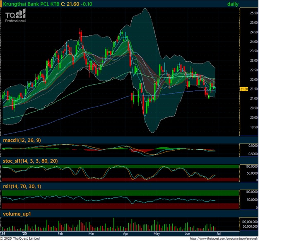Click the stoc_sl1(14, 3, 3, 80, 20) label

click(x=30, y=161)
